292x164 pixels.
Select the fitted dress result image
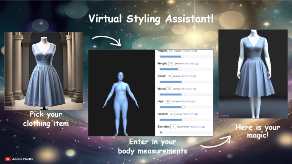[x=253, y=74]
